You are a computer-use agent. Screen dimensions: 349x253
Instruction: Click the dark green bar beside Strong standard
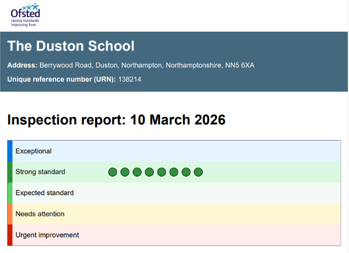click(x=10, y=172)
